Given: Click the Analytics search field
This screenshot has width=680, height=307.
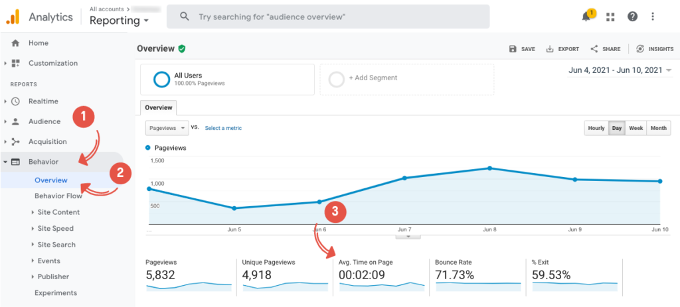Looking at the screenshot, I should [328, 16].
